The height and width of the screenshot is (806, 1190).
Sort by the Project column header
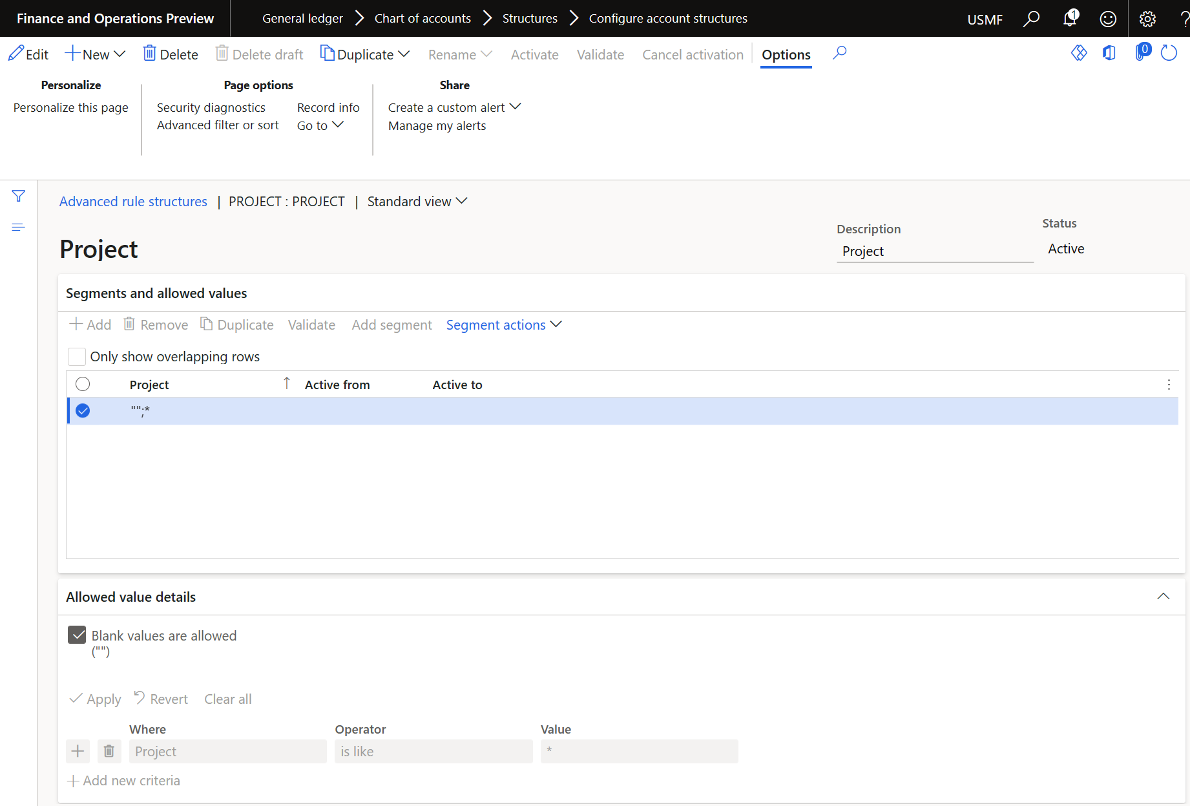click(x=149, y=385)
